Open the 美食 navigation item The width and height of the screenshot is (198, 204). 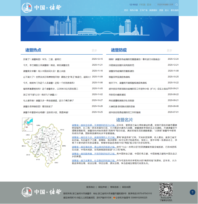(161, 10)
